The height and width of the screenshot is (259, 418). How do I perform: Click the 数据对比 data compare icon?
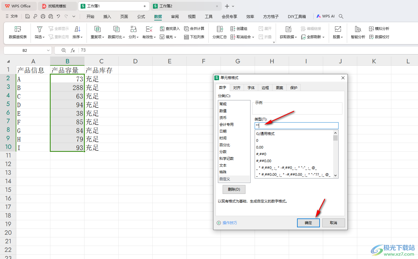coord(116,29)
